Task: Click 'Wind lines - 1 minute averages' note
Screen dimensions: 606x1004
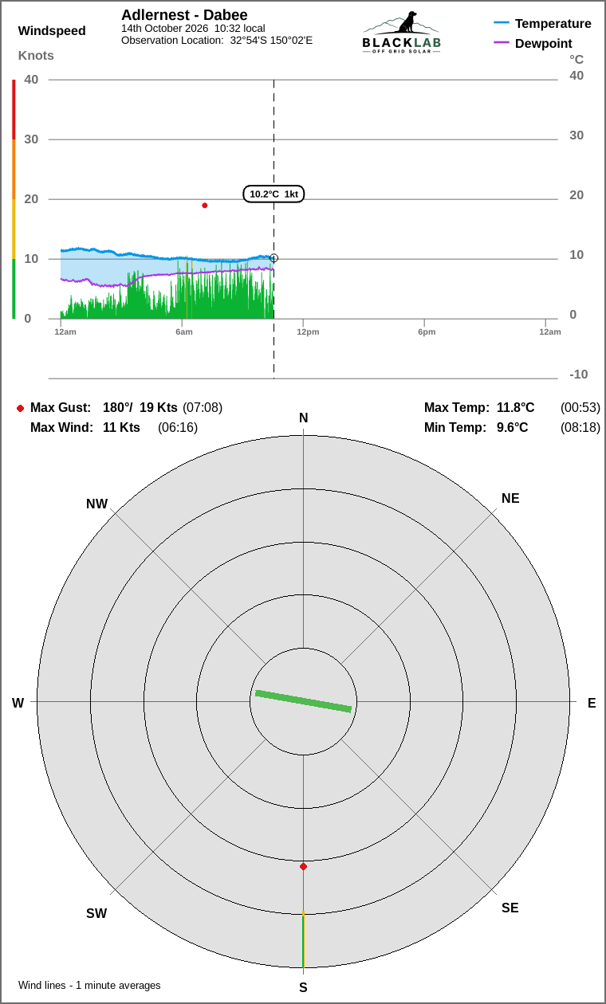Action: click(x=89, y=986)
